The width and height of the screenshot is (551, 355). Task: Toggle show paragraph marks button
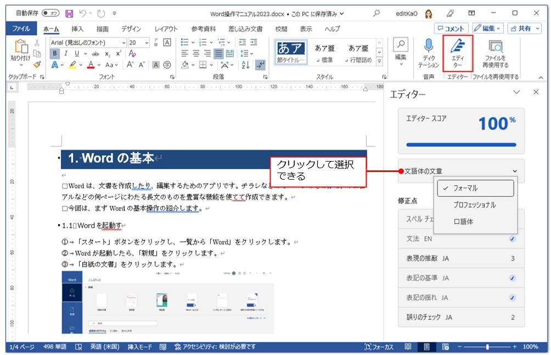pyautogui.click(x=260, y=65)
